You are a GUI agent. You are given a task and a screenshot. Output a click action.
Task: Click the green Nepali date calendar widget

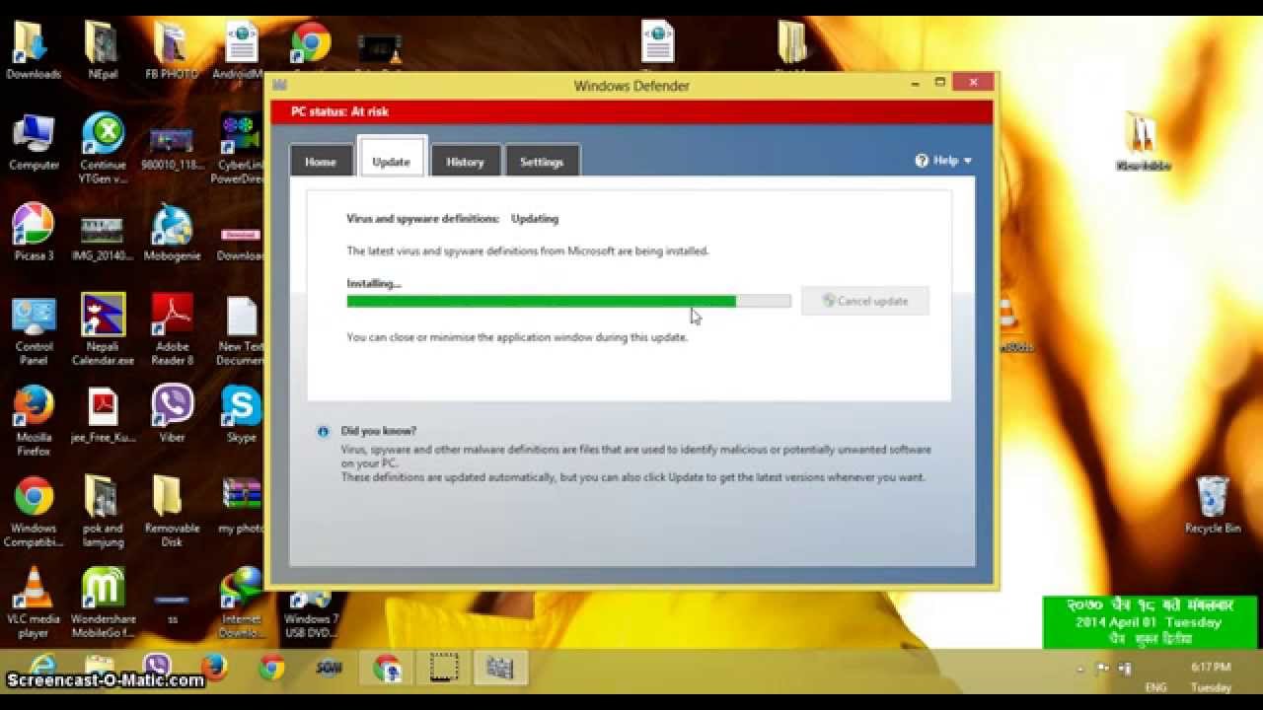1150,622
